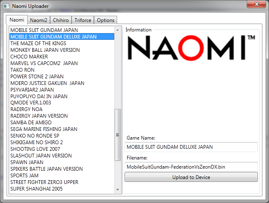This screenshot has height=203, width=269.
Task: Select SHOOTING LOVE 2007
Action: (62, 149)
